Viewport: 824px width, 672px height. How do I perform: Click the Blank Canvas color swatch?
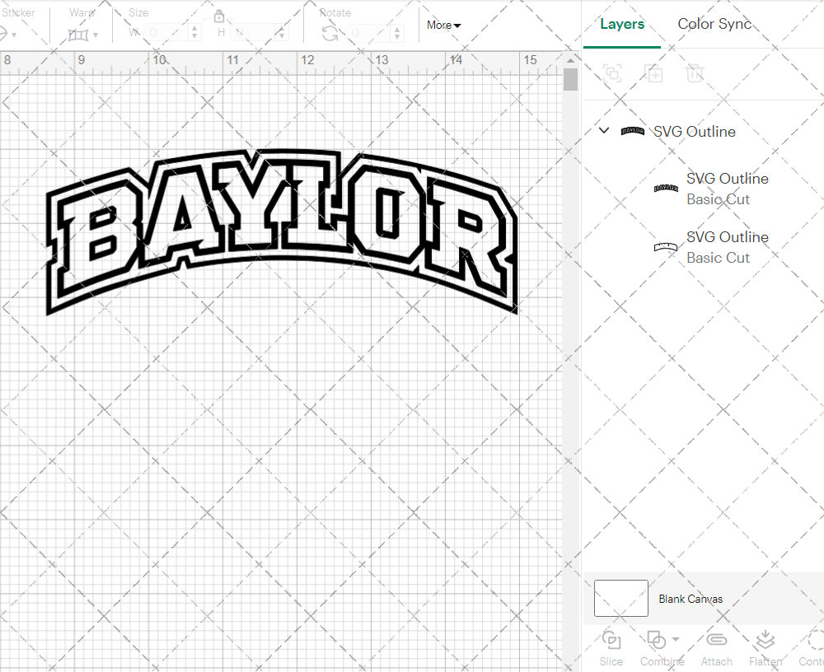pyautogui.click(x=620, y=599)
